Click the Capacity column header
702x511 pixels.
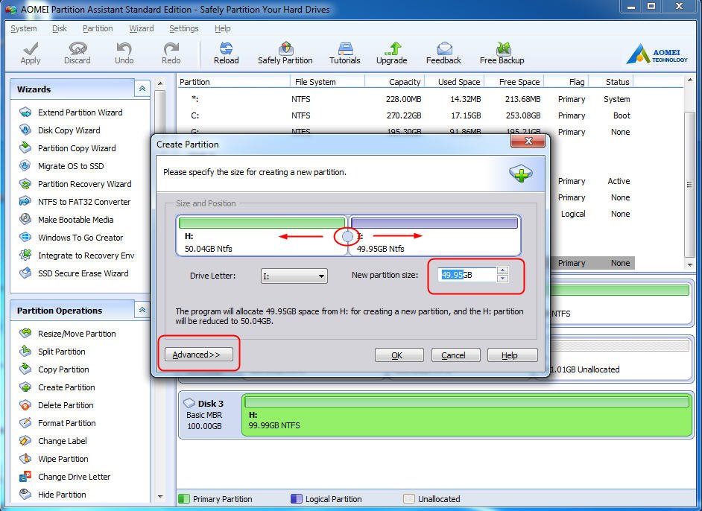tap(394, 82)
